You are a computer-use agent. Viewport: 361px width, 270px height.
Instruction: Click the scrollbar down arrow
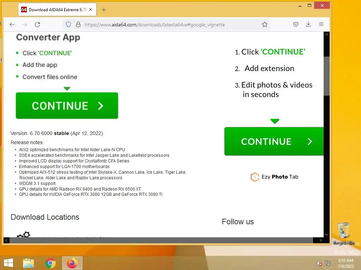pyautogui.click(x=326, y=234)
